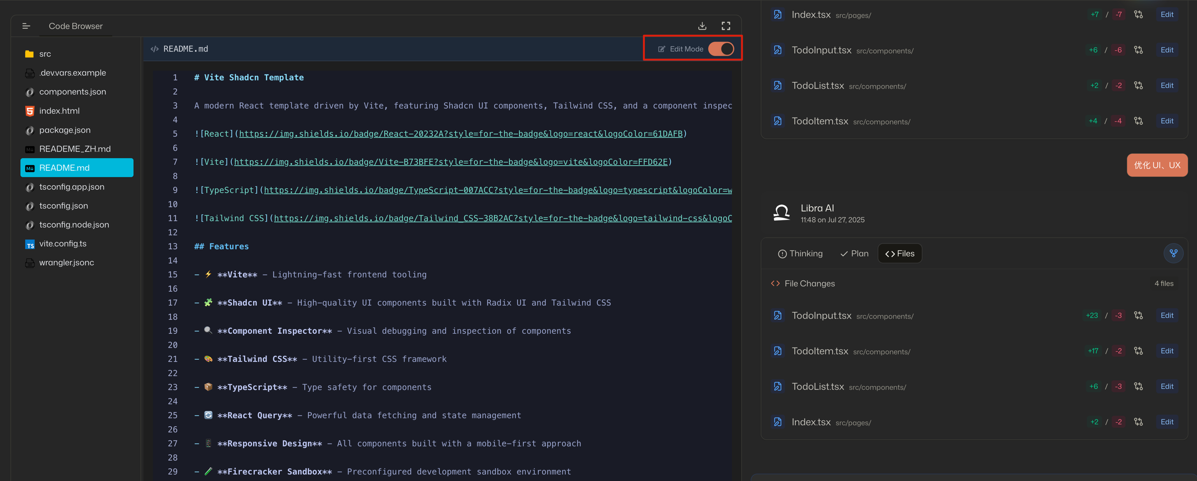
Task: Open the git branch view icon near Files tab
Action: pos(1174,253)
